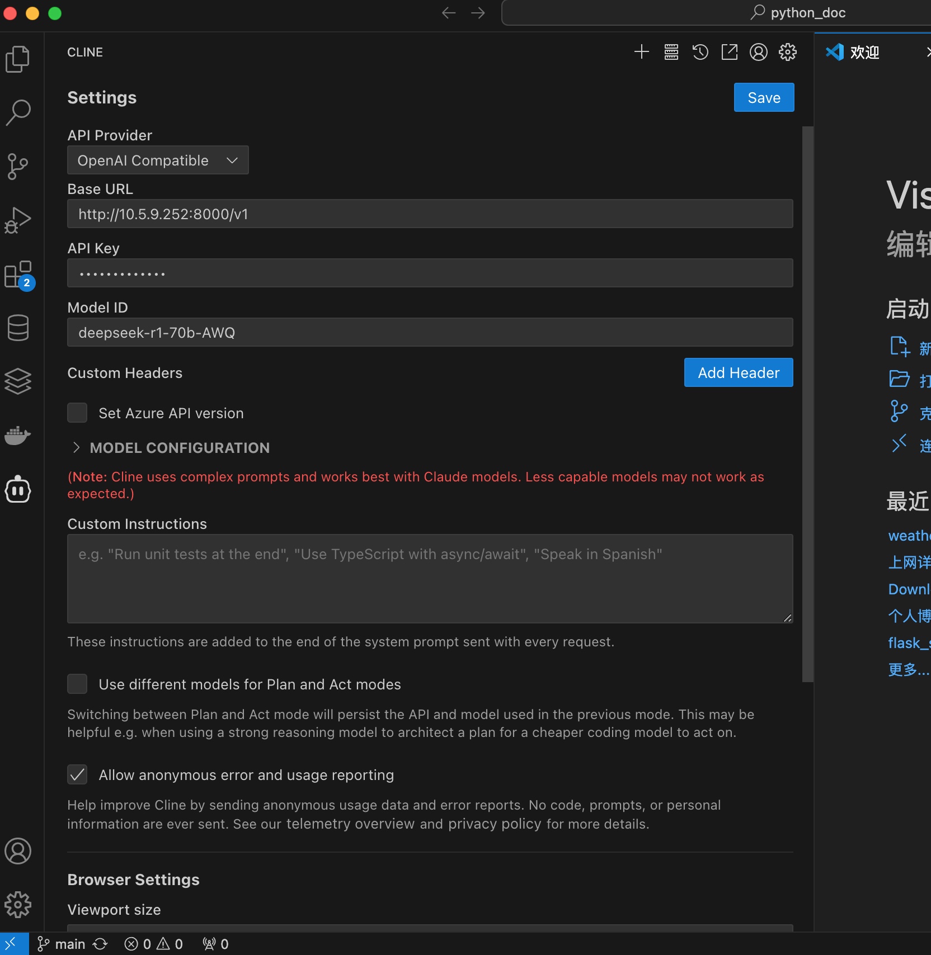Open the API Provider dropdown
This screenshot has height=955, width=931.
(x=158, y=160)
